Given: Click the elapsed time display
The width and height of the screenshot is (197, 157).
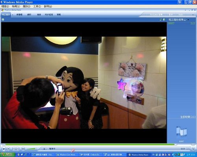Looking at the screenshot, I should pyautogui.click(x=183, y=149).
